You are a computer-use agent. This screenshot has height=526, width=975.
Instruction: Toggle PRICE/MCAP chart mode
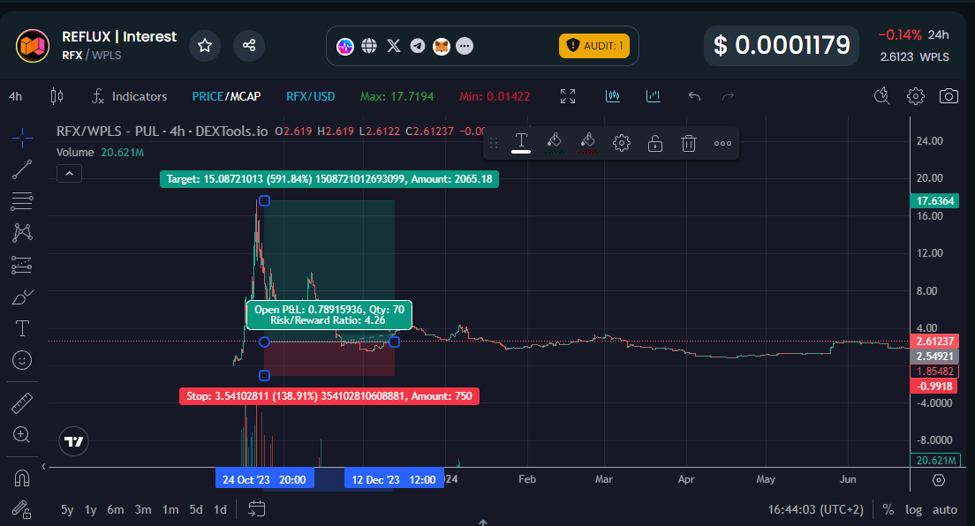click(x=226, y=96)
